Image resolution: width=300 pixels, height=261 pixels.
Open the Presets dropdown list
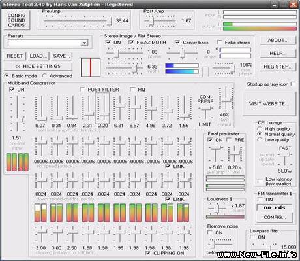(x=84, y=43)
